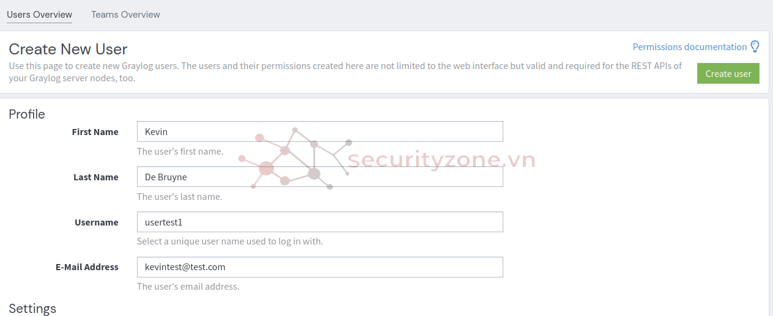The height and width of the screenshot is (316, 773).
Task: Select the Username field showing usertest1
Action: [320, 222]
